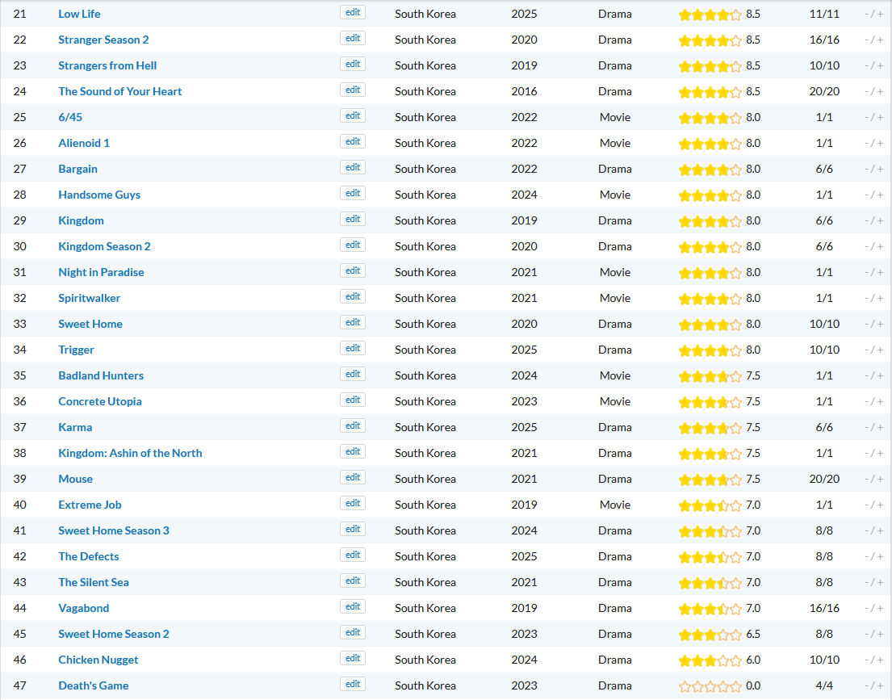Select the Movie type in 6/45 row
Image resolution: width=892 pixels, height=700 pixels.
click(615, 117)
